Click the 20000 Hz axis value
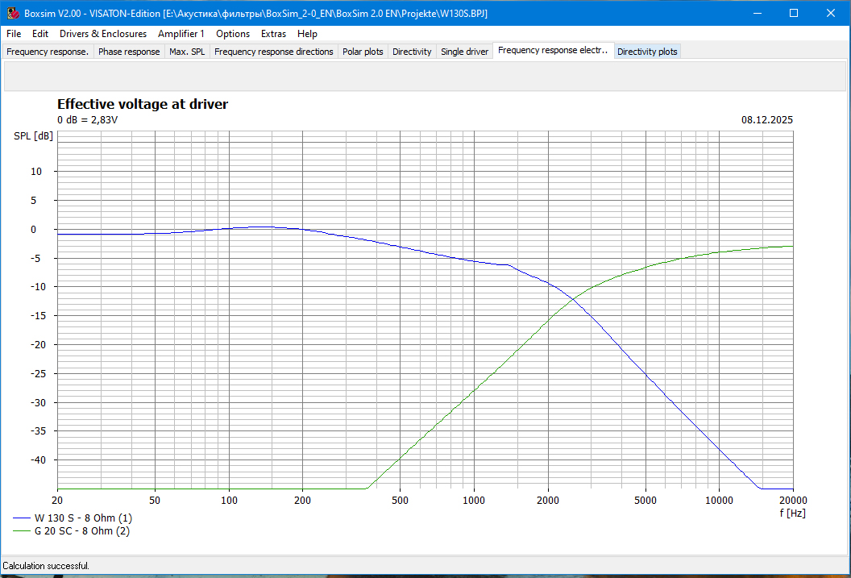 [793, 501]
